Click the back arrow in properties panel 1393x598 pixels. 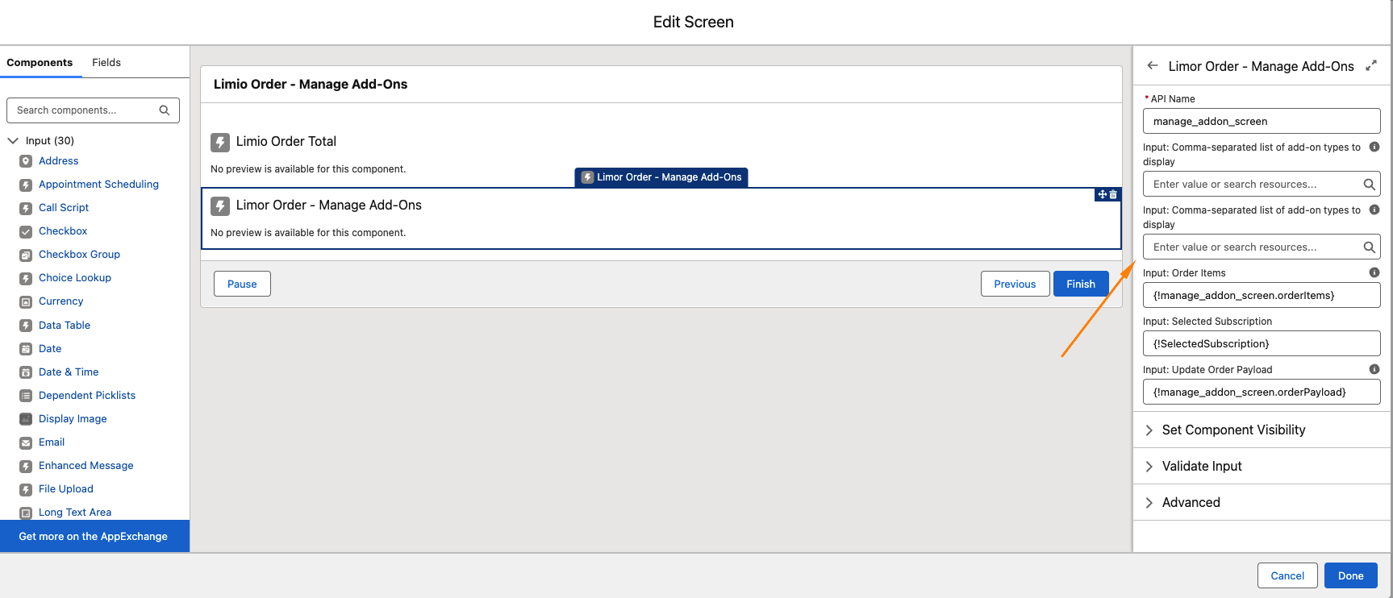(x=1153, y=66)
